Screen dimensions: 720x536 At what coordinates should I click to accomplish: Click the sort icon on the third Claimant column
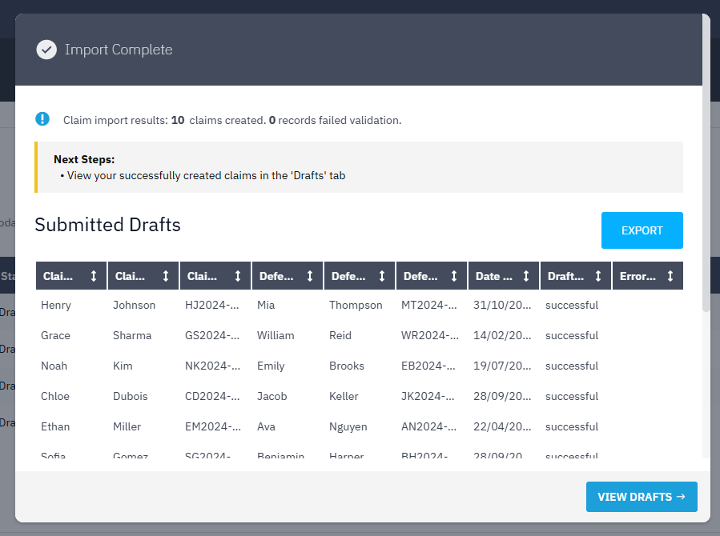239,275
